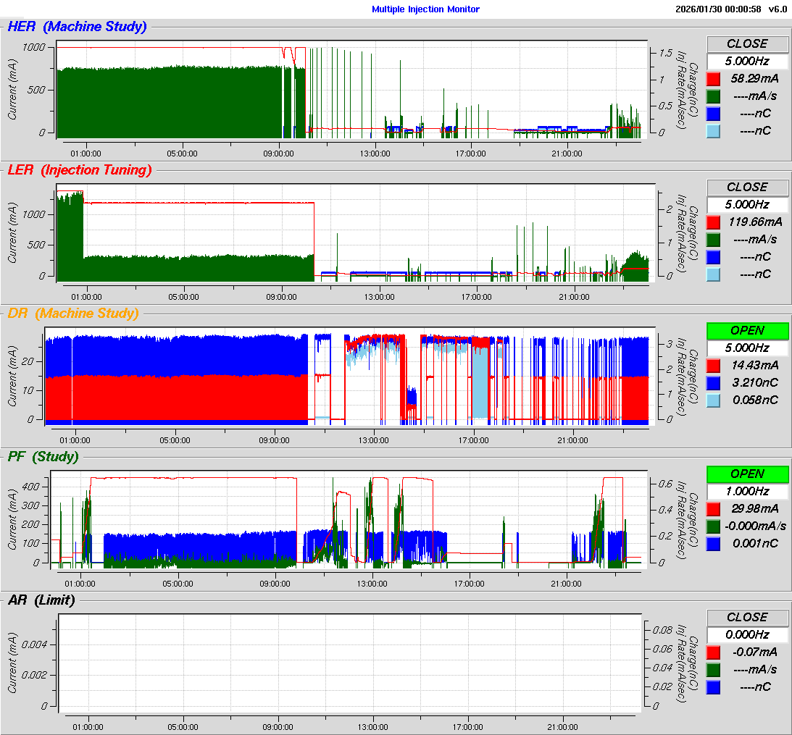
Task: Select the PF 1.000Hz frequency field
Action: [x=747, y=491]
